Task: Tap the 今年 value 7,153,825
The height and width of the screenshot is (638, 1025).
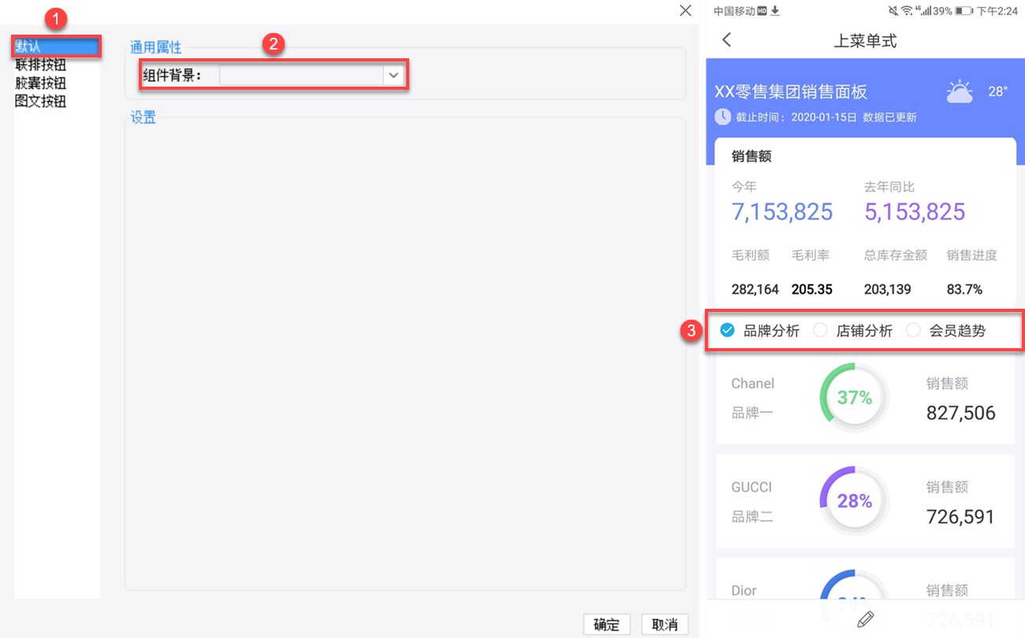Action: click(x=782, y=212)
